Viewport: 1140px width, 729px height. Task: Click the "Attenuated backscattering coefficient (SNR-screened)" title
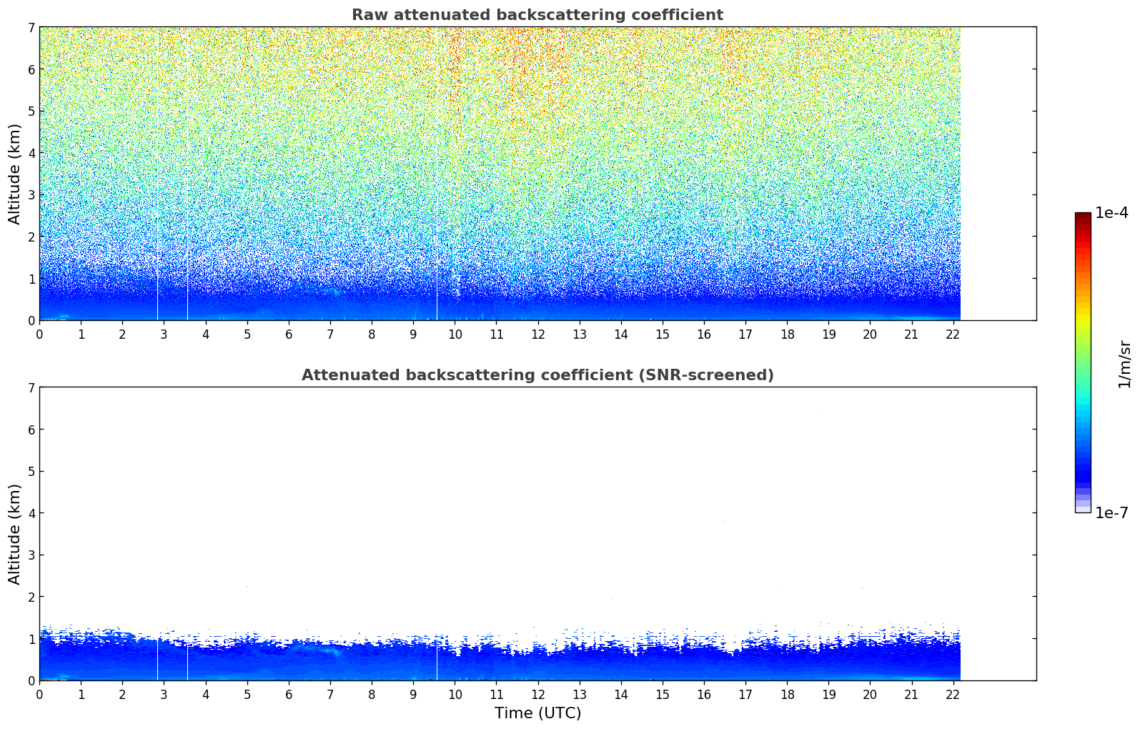(x=537, y=375)
